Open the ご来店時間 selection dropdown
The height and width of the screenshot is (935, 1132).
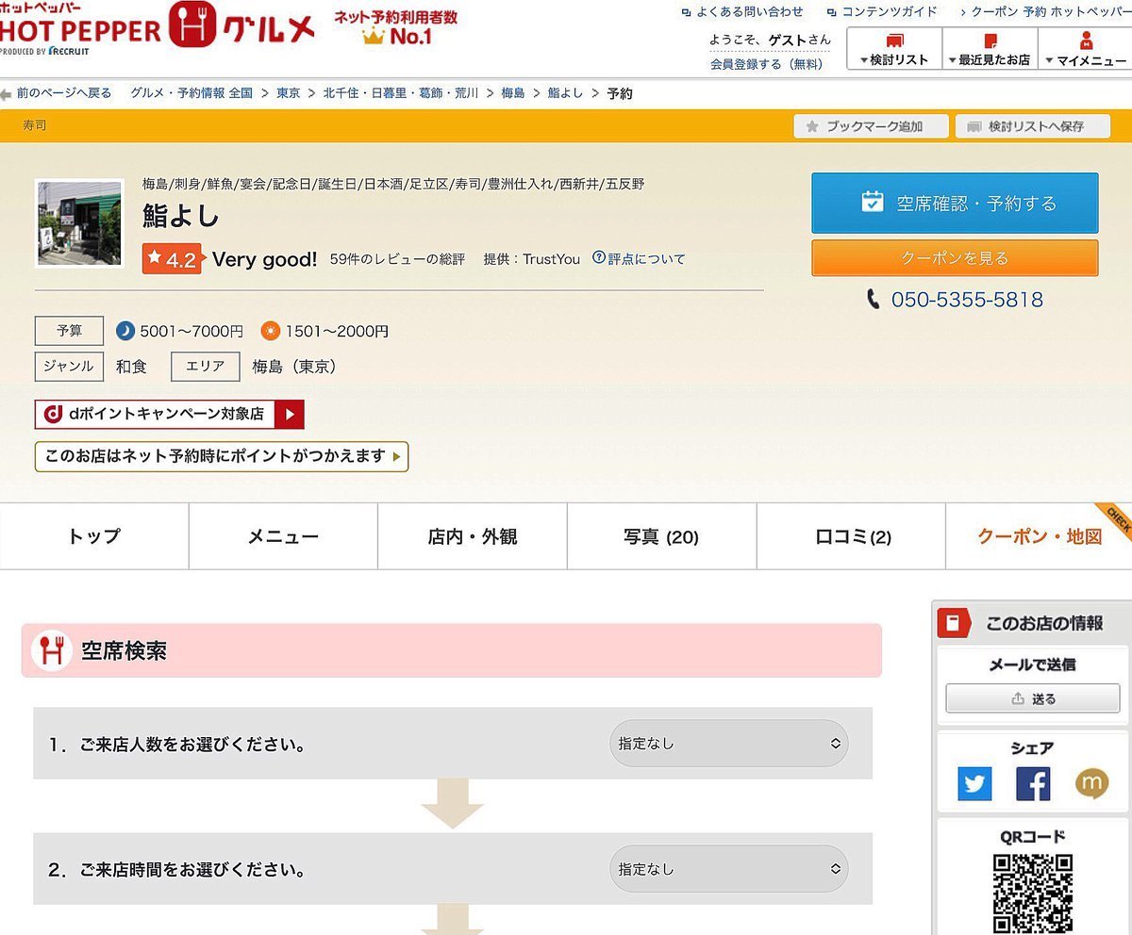(x=728, y=869)
